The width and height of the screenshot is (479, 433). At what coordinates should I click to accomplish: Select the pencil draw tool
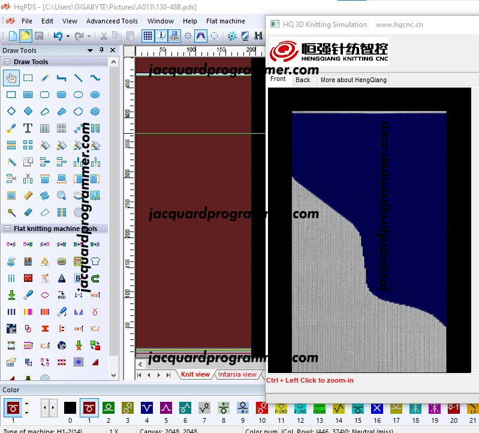[44, 78]
